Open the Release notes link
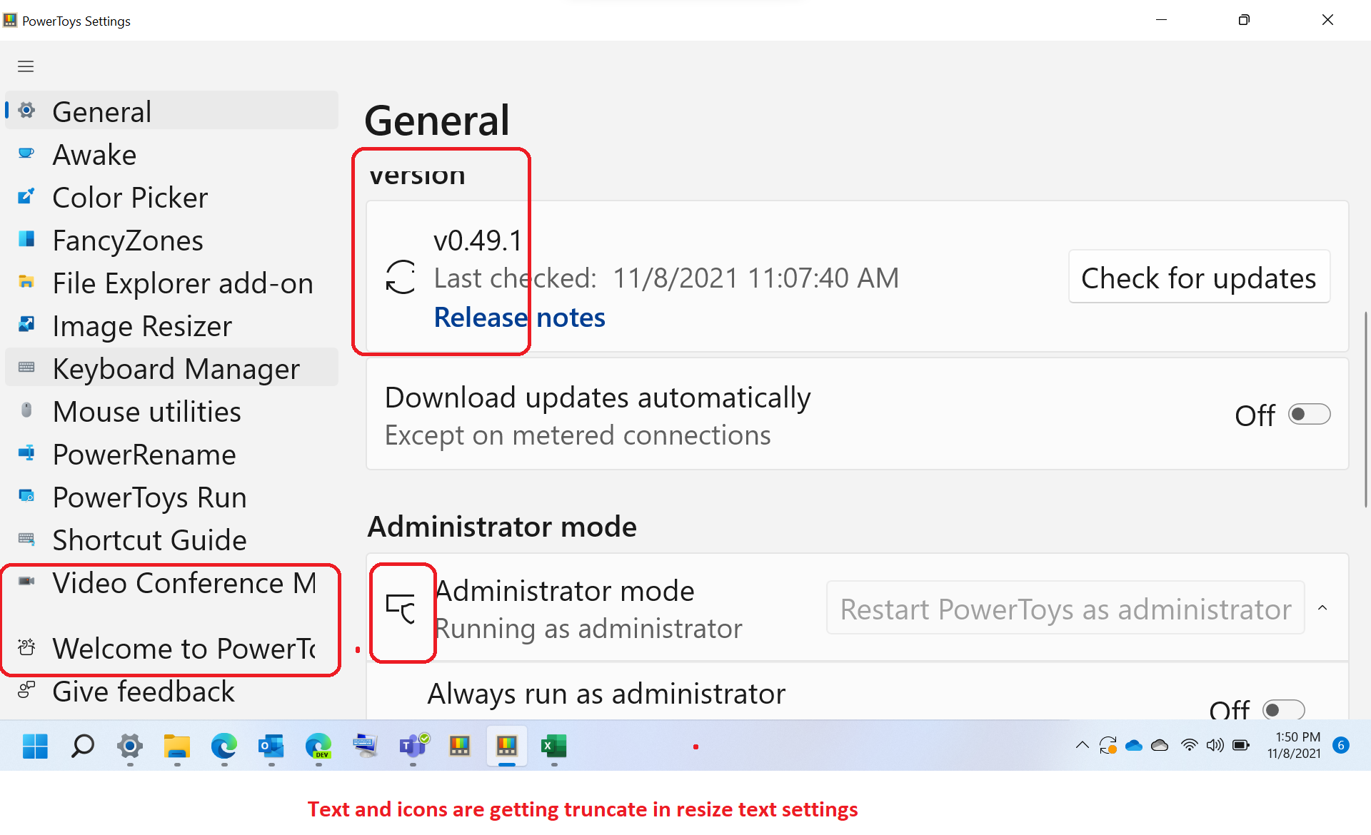The height and width of the screenshot is (835, 1371). tap(519, 318)
